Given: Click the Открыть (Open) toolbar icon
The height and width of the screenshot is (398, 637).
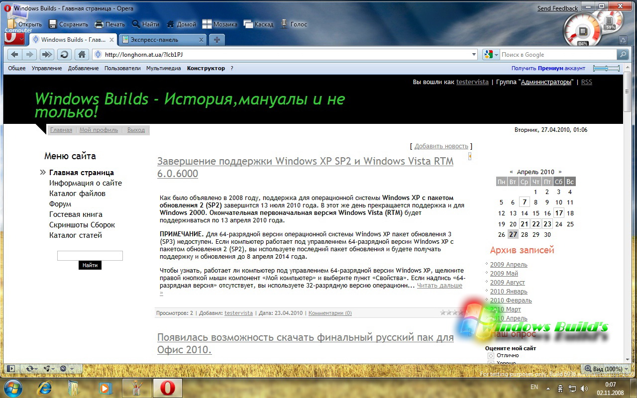Looking at the screenshot, I should point(11,24).
